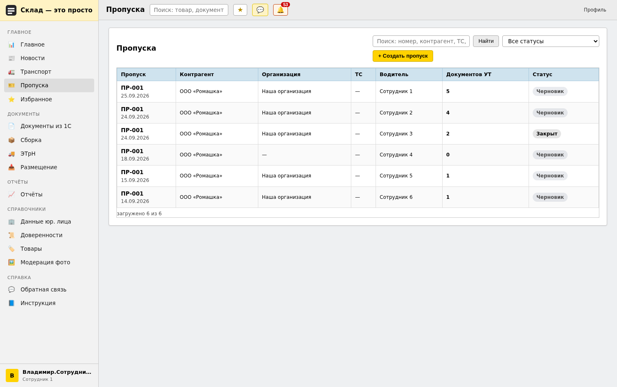
Task: Click the truck icon next to Транспорт
Action: point(12,72)
